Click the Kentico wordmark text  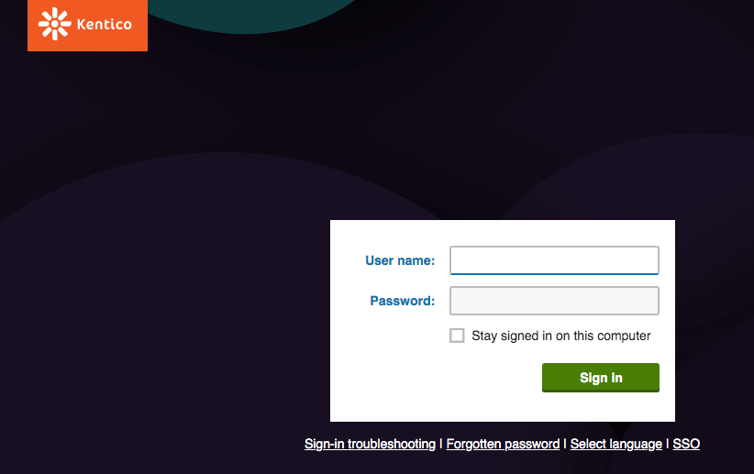click(x=102, y=25)
